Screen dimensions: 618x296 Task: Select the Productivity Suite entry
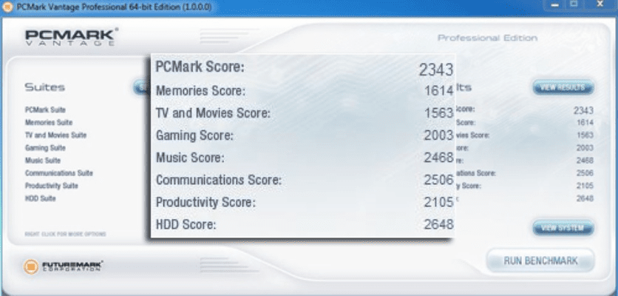click(51, 185)
